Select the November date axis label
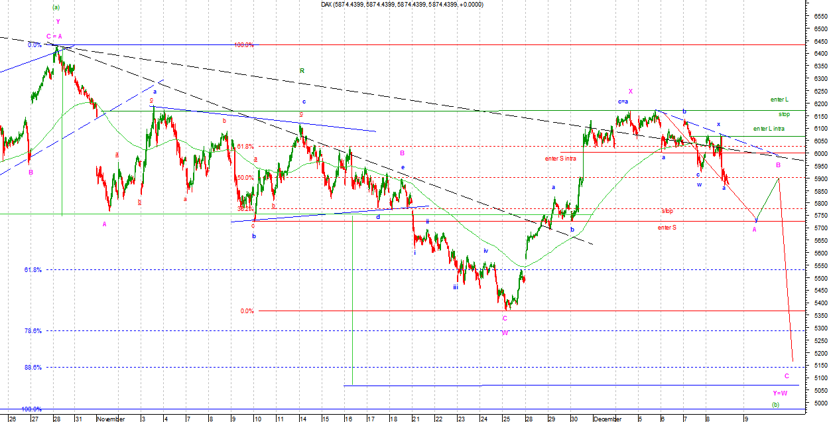 (110, 419)
